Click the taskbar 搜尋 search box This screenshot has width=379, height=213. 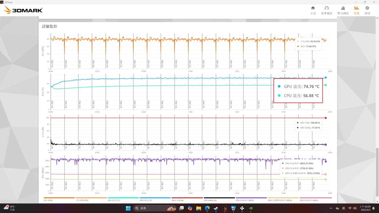pos(148,208)
